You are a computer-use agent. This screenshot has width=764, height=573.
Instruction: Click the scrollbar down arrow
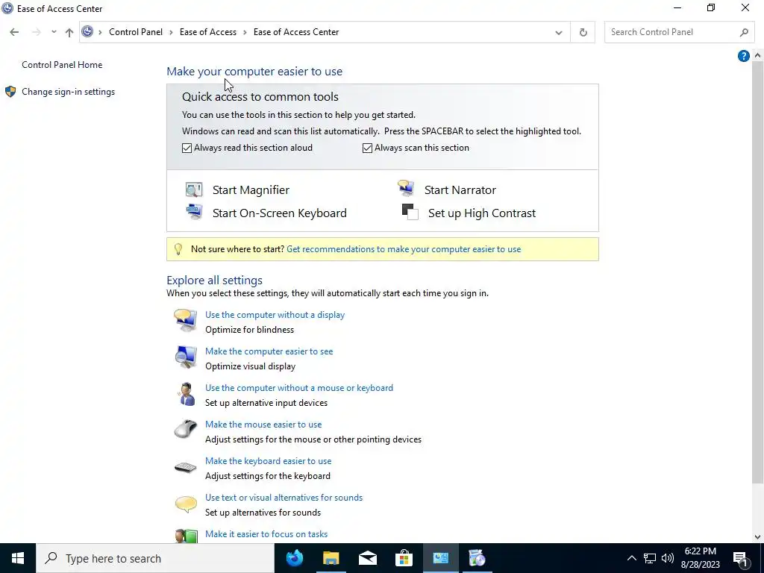point(757,537)
